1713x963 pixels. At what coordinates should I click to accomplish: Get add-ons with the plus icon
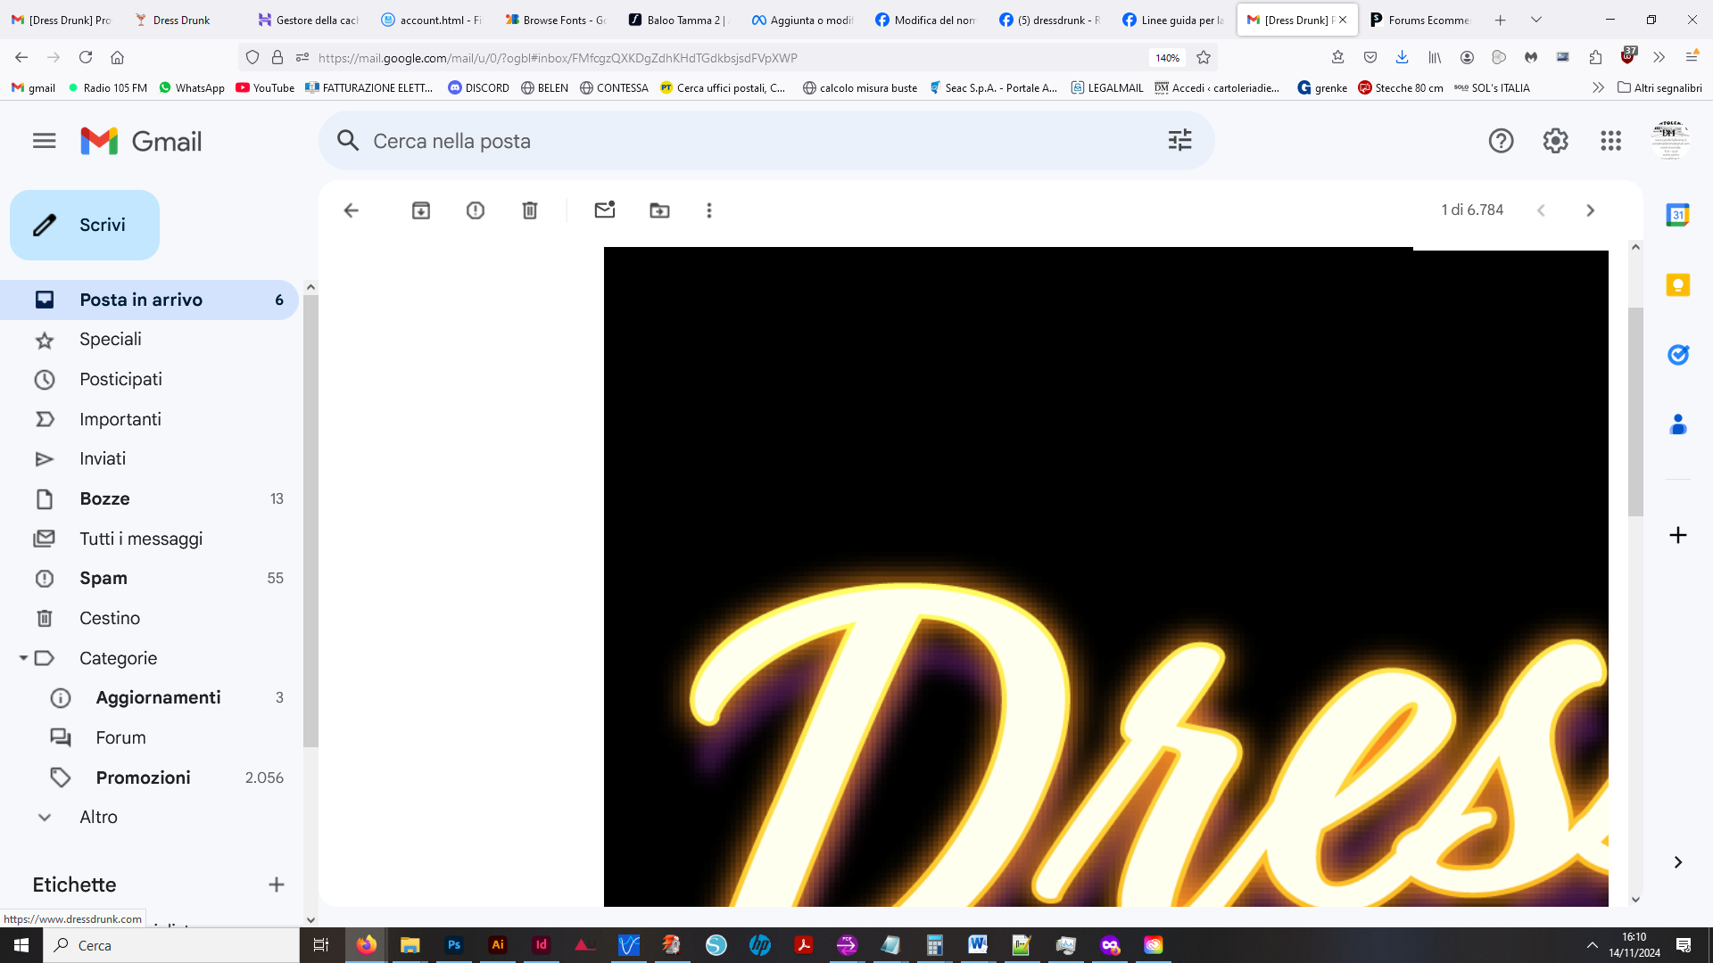click(1678, 535)
